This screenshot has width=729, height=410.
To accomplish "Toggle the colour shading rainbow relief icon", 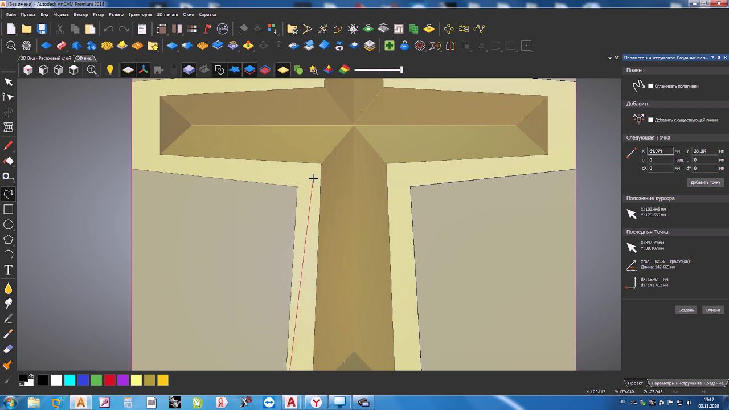I will click(x=344, y=70).
